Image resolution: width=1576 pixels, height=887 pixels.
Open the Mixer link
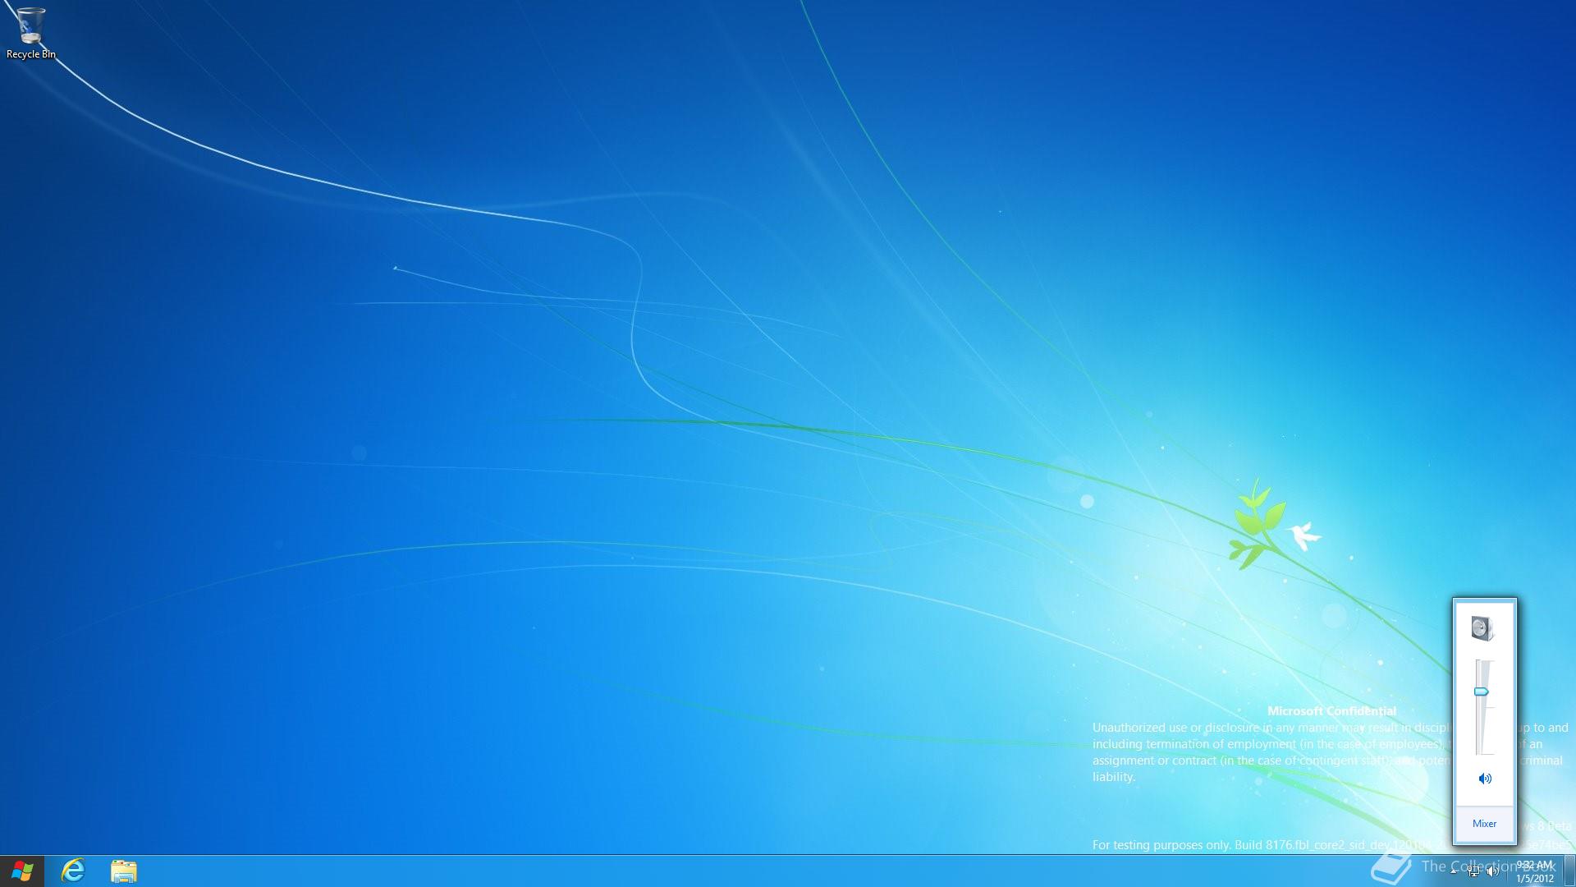1484,824
